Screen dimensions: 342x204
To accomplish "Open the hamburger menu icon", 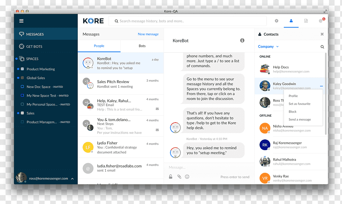I will coord(22,21).
